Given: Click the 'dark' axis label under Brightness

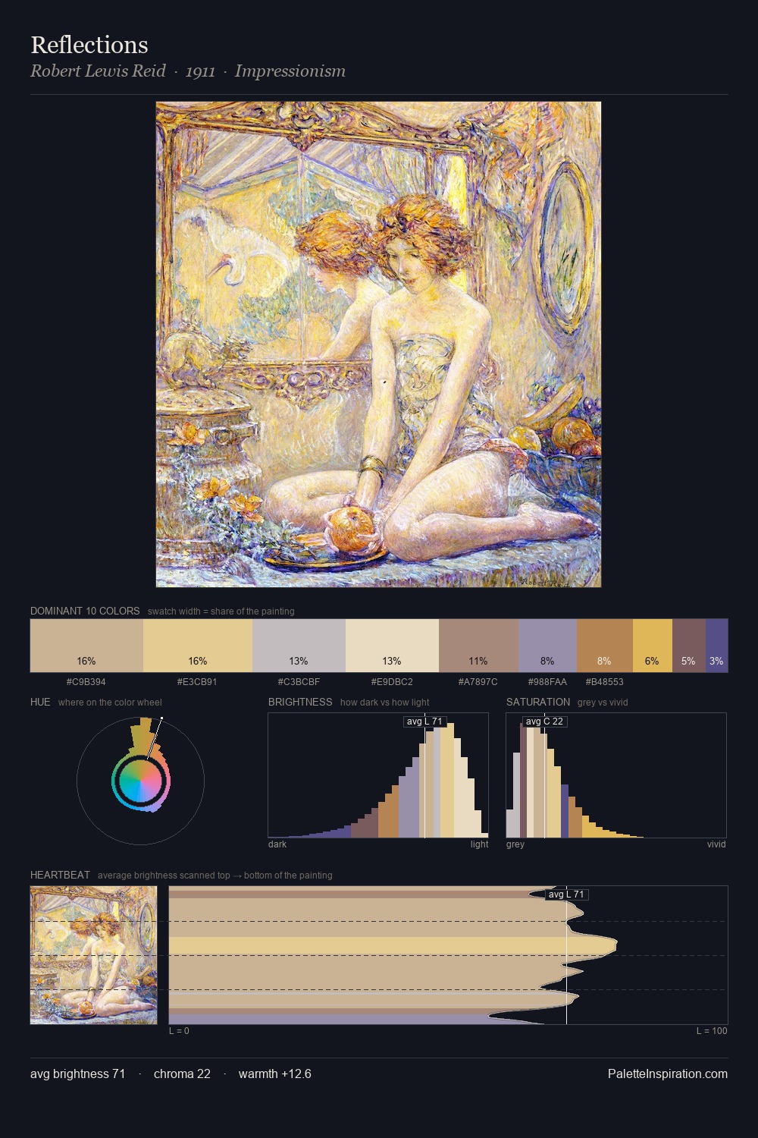Looking at the screenshot, I should click(277, 844).
